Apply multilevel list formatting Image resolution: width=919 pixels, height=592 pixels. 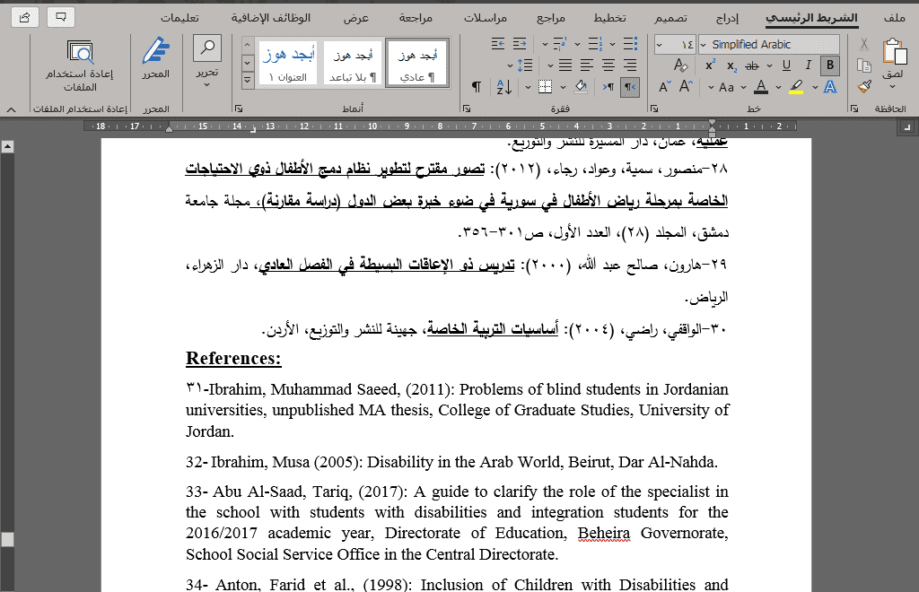coord(560,44)
